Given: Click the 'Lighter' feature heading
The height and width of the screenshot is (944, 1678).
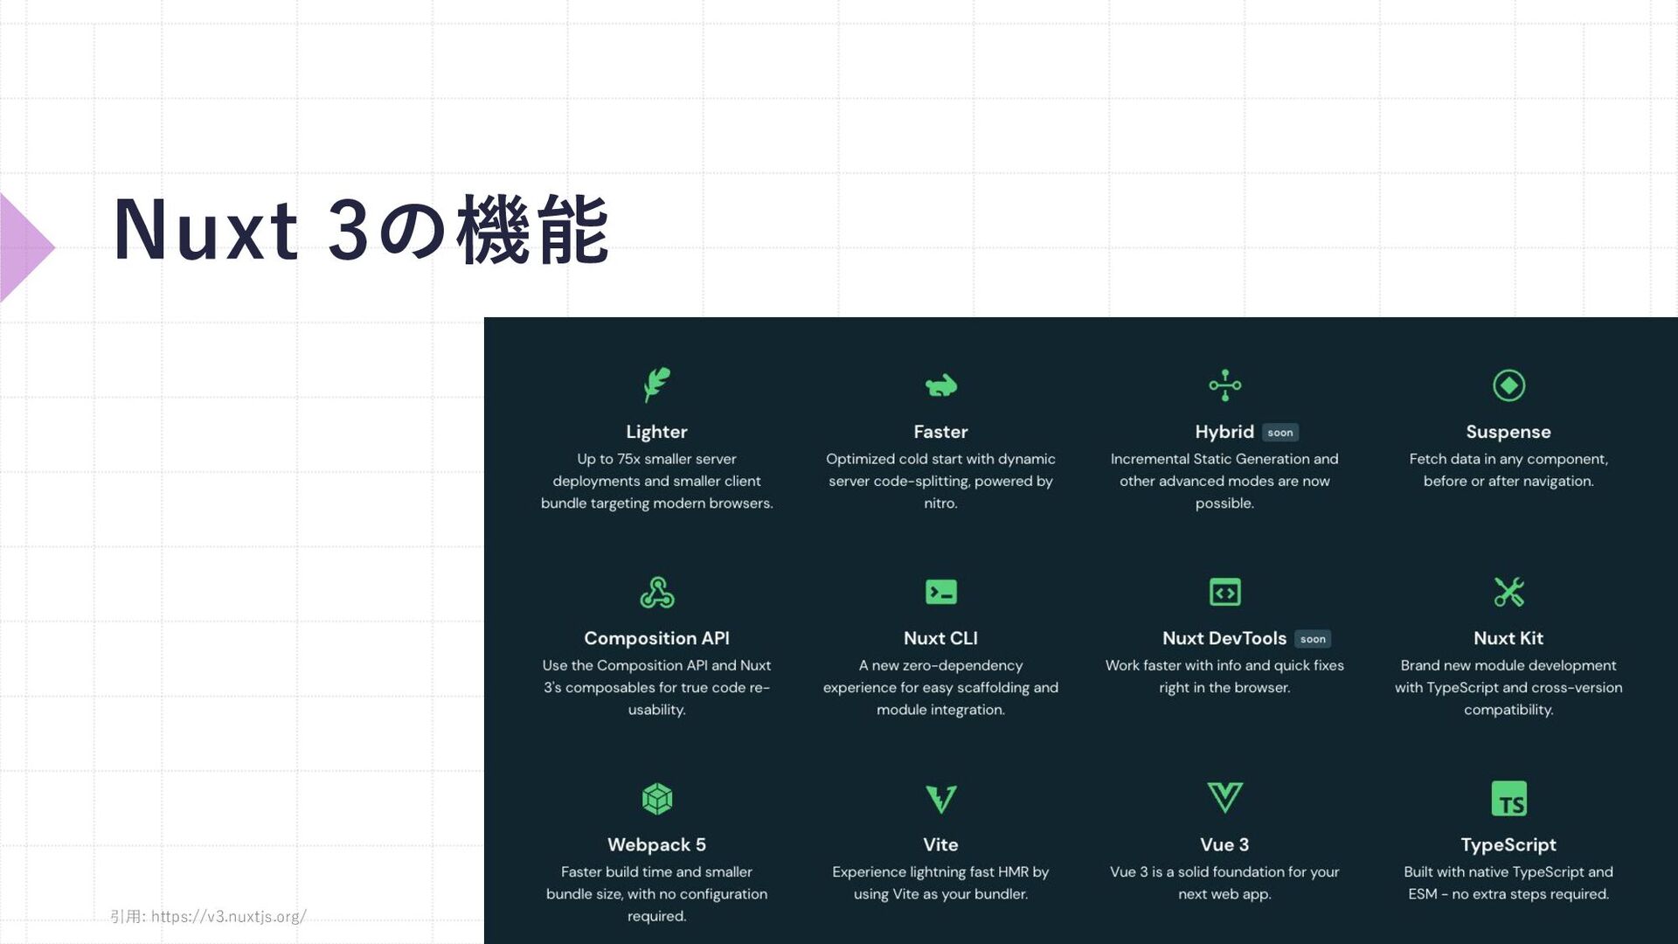Looking at the screenshot, I should (657, 432).
